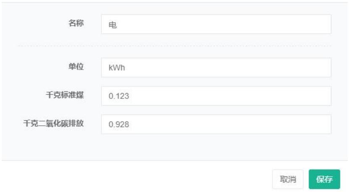
Task: Focus the 名称 input field
Action: pyautogui.click(x=216, y=24)
